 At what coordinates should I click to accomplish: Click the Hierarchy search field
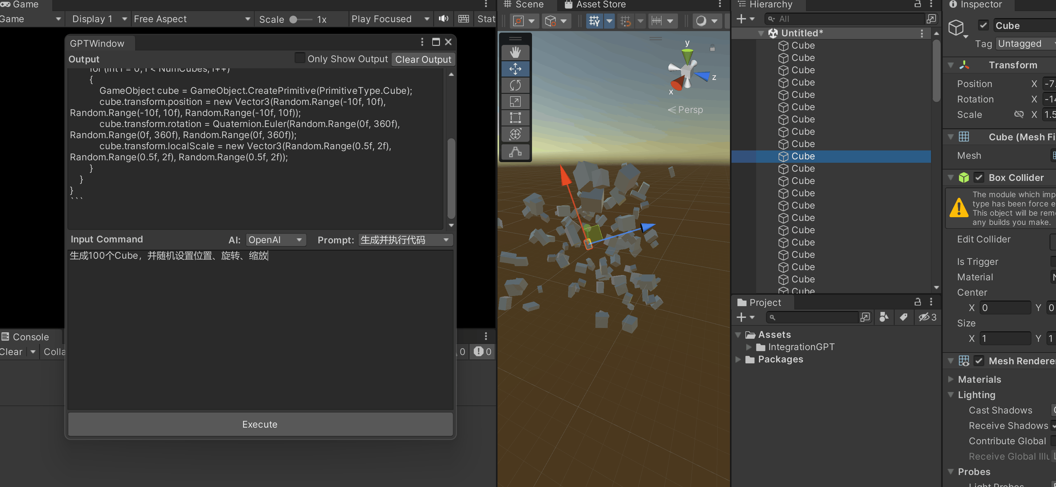click(x=844, y=19)
